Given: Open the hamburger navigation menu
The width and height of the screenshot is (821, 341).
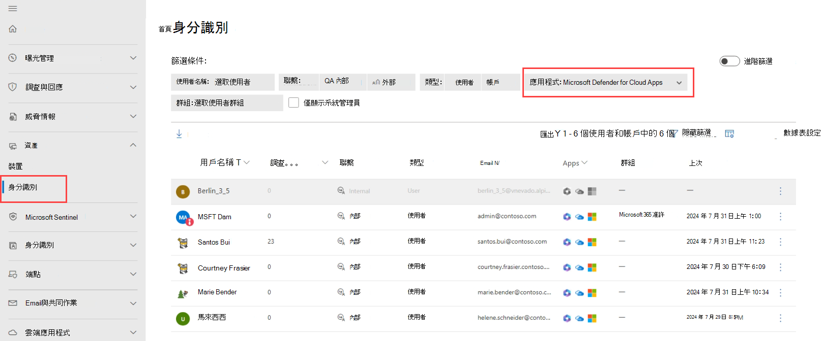Looking at the screenshot, I should (x=13, y=9).
